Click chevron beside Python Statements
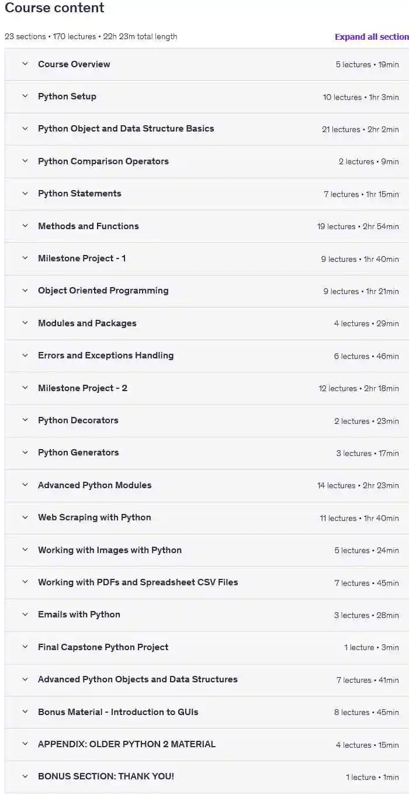This screenshot has width=409, height=794. [x=25, y=194]
